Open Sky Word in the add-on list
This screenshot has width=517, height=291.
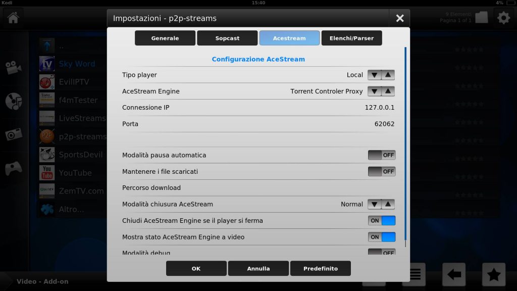point(77,64)
